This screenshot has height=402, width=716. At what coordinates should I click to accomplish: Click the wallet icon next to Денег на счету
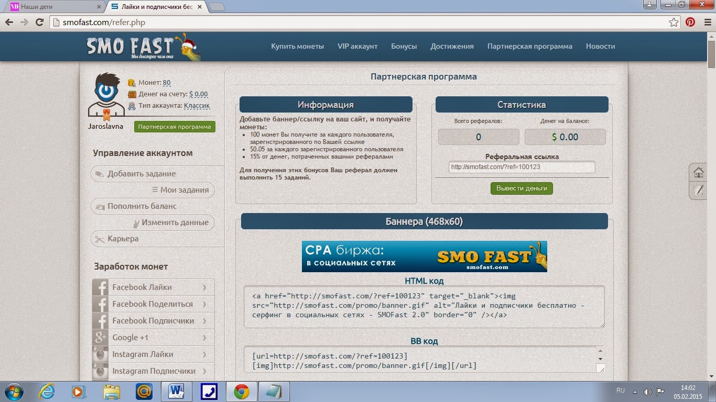132,94
